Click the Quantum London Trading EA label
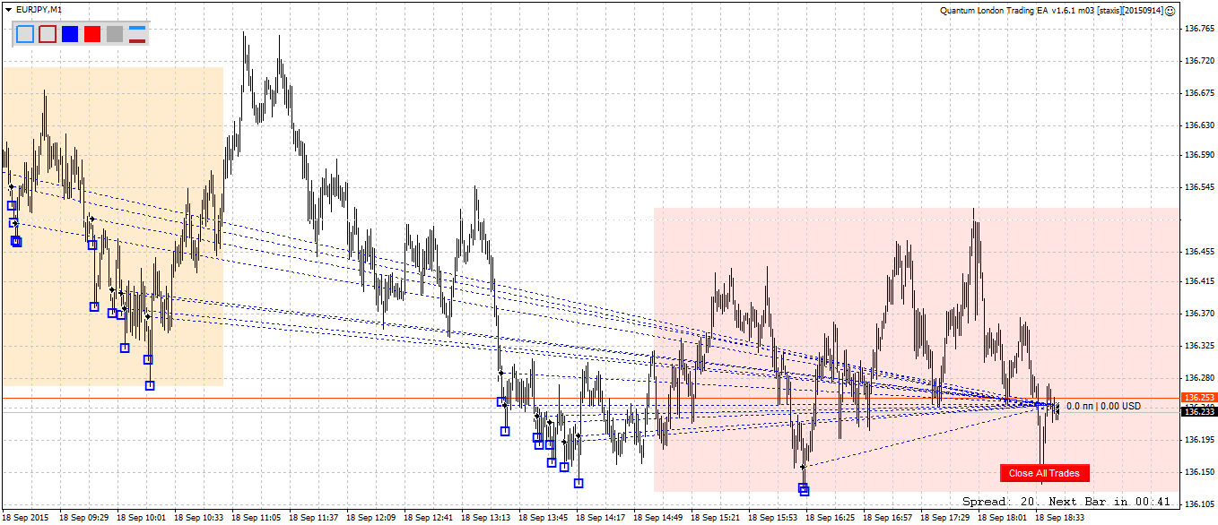Screen dimensions: 1218x525 click(1051, 10)
